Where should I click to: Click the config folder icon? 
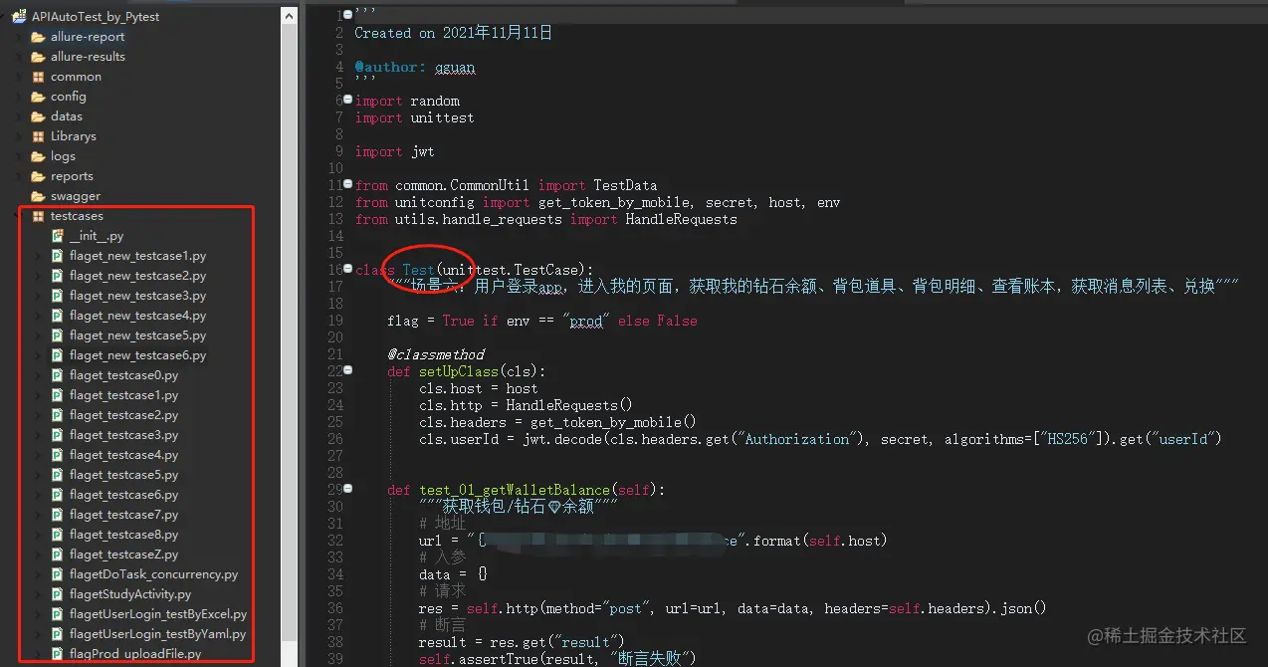[38, 97]
